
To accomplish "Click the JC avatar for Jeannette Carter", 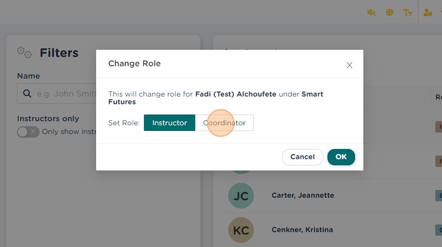I will [241, 196].
